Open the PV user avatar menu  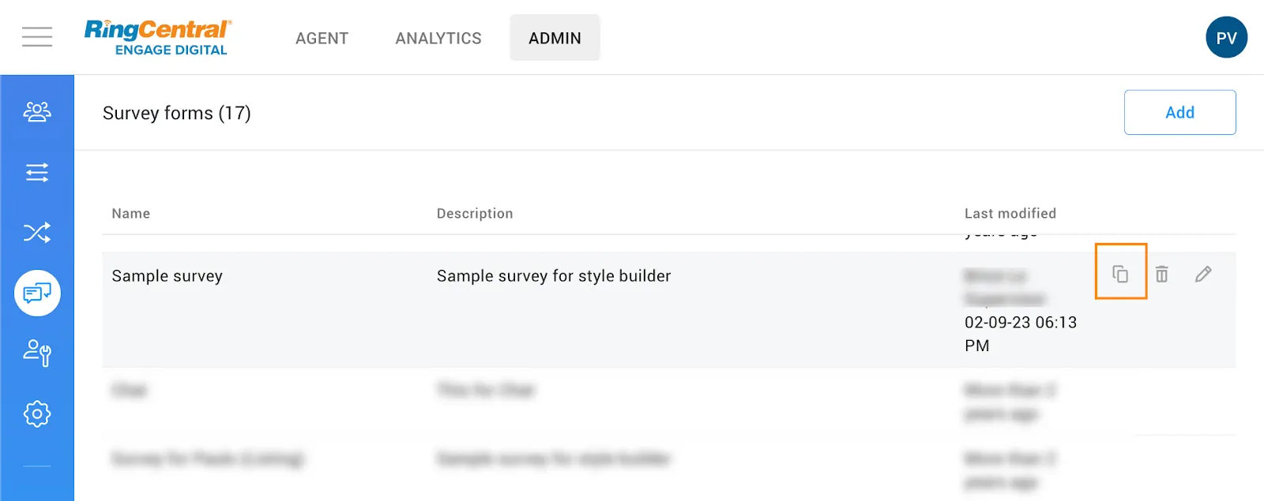[1226, 38]
